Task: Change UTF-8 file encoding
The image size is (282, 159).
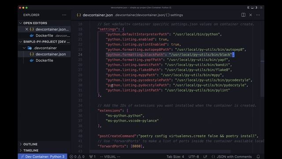Action: [193, 156]
